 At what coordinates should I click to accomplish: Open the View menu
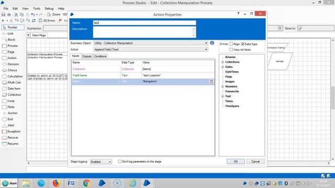point(25,8)
